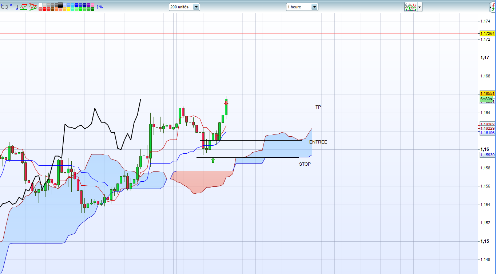Select the green up arrow on chart
The image size is (496, 274).
click(213, 160)
